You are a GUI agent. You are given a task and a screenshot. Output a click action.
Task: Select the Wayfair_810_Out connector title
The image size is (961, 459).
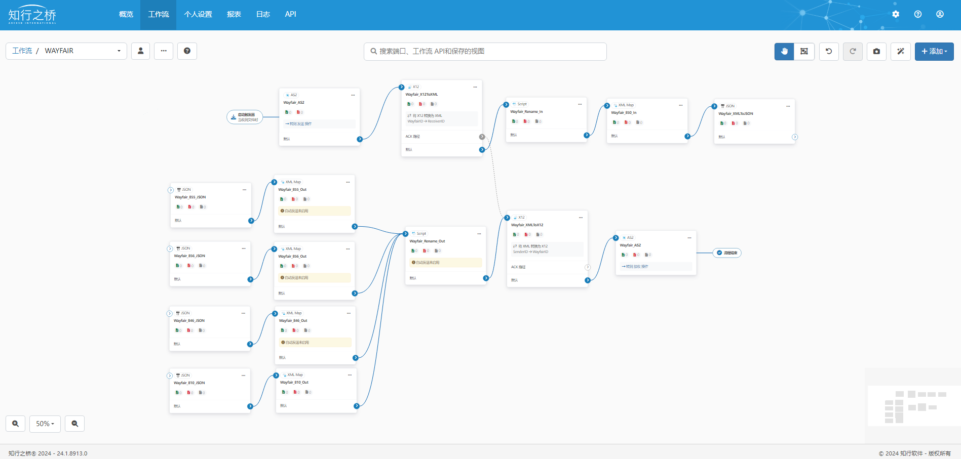[294, 383]
